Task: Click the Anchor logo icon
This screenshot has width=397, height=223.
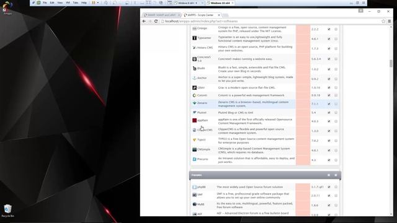Action: 194,78
